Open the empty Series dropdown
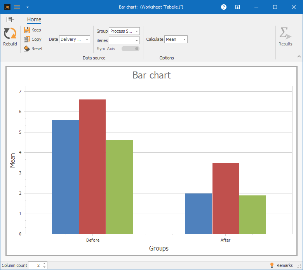This screenshot has width=303, height=270. 124,40
